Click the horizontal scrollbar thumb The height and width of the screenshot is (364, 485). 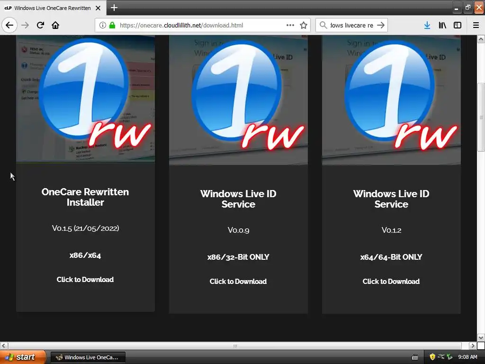[235, 346]
